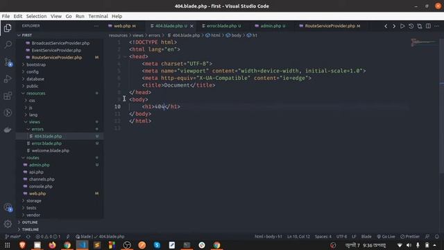Open Ubuntu show applications grid icon

8,245
